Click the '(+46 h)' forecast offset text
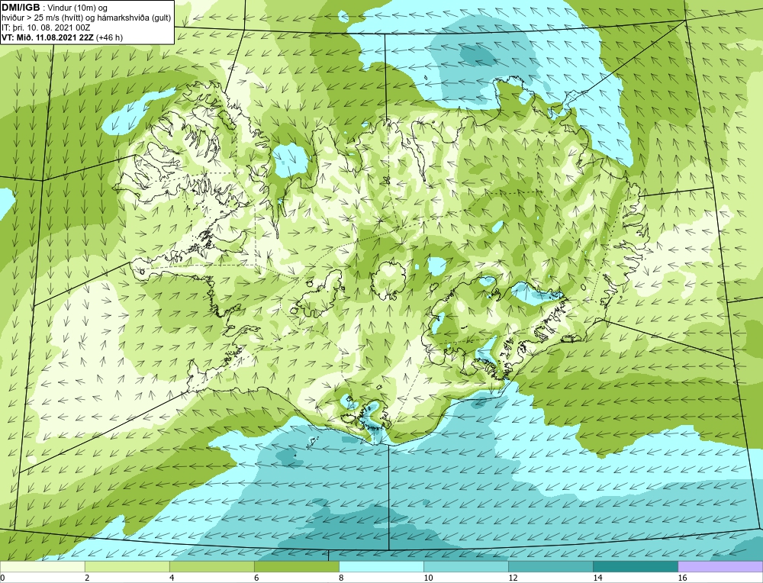This screenshot has width=763, height=583. coord(109,37)
